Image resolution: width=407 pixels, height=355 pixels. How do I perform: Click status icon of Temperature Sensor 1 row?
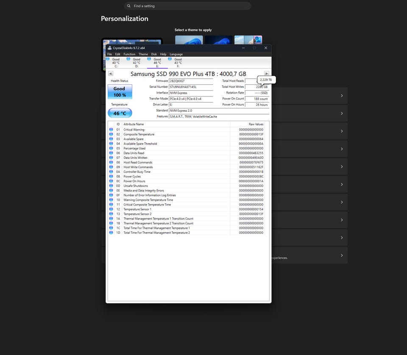(x=111, y=209)
